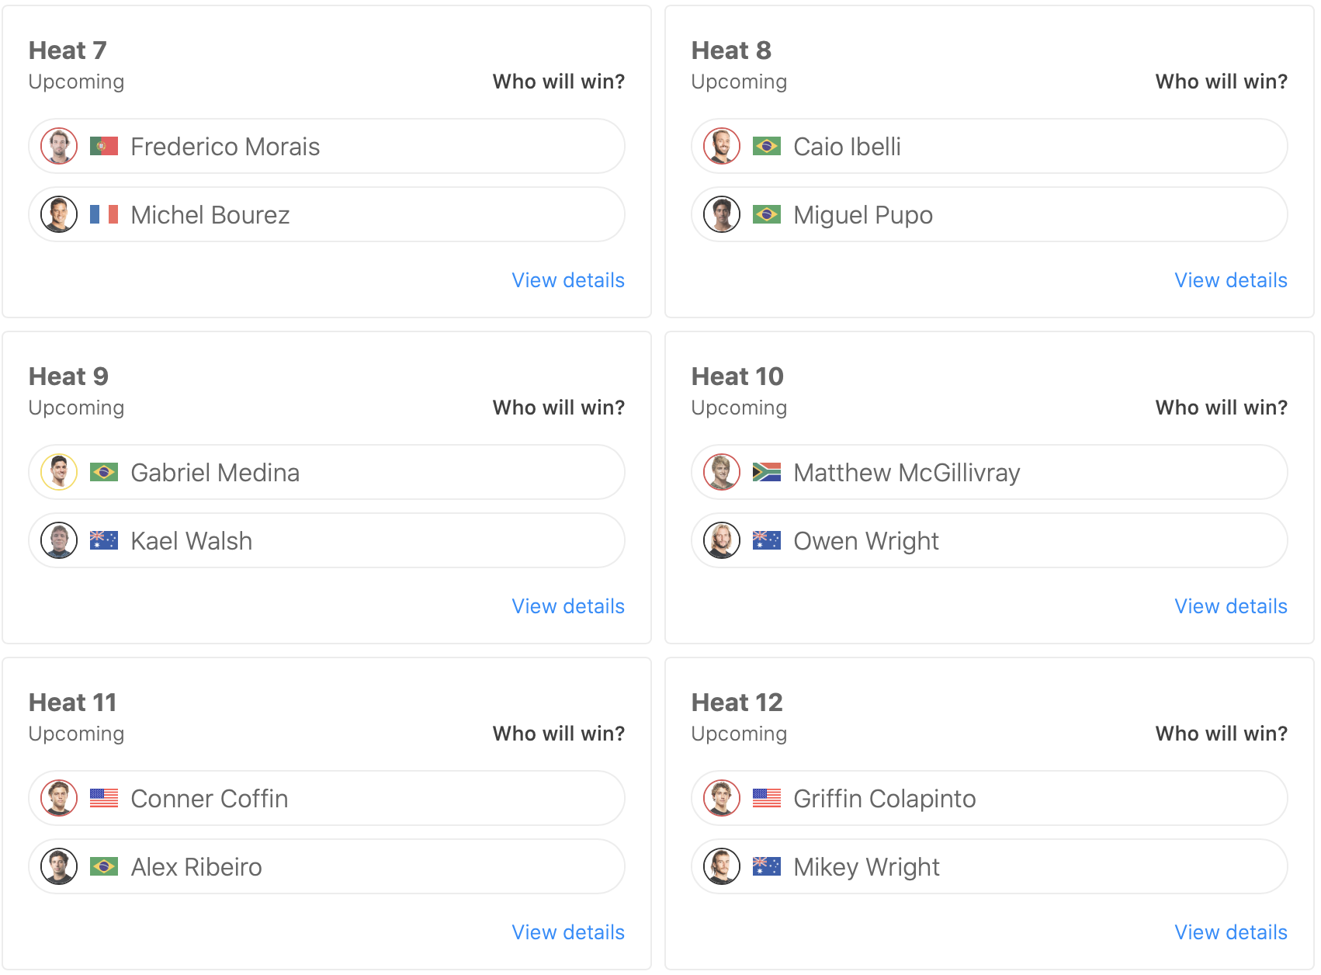This screenshot has height=975, width=1321.
Task: Open View details for Heat 9
Action: (x=568, y=606)
